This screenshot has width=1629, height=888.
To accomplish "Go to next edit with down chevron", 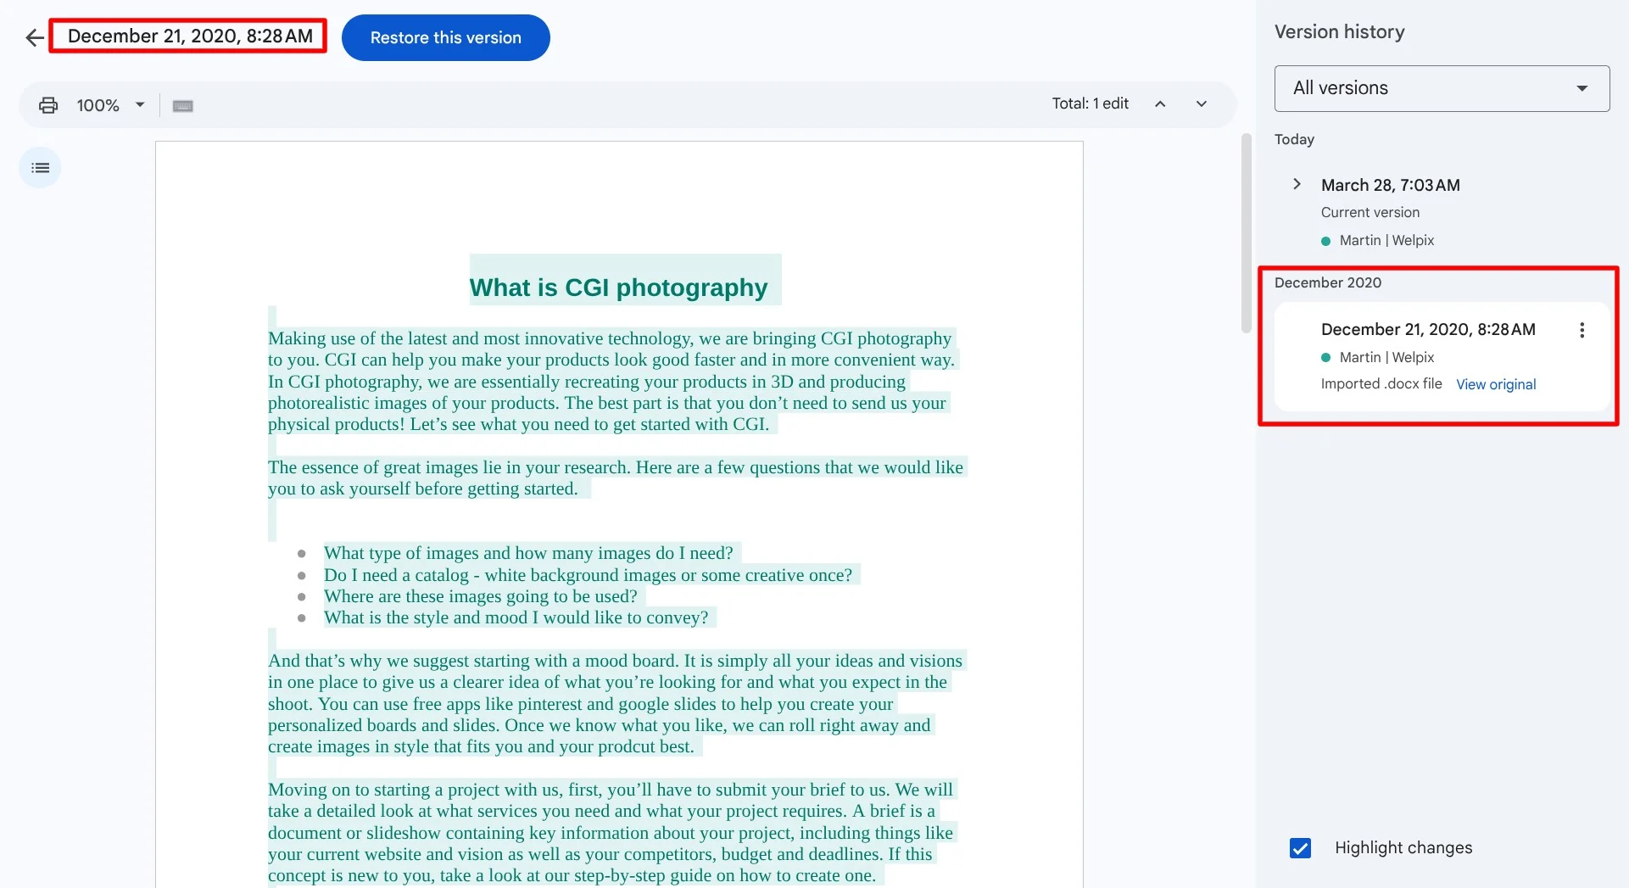I will pyautogui.click(x=1201, y=104).
